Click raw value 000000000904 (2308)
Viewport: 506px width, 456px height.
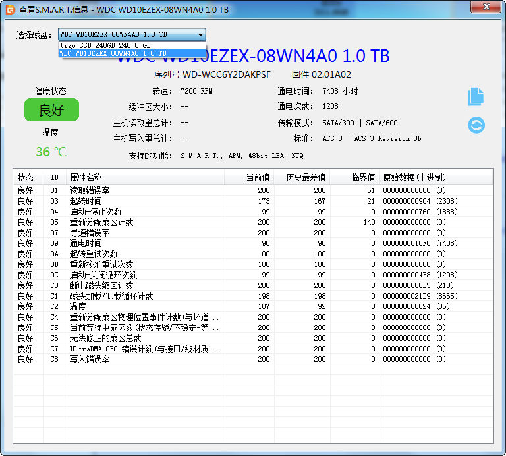click(x=420, y=201)
